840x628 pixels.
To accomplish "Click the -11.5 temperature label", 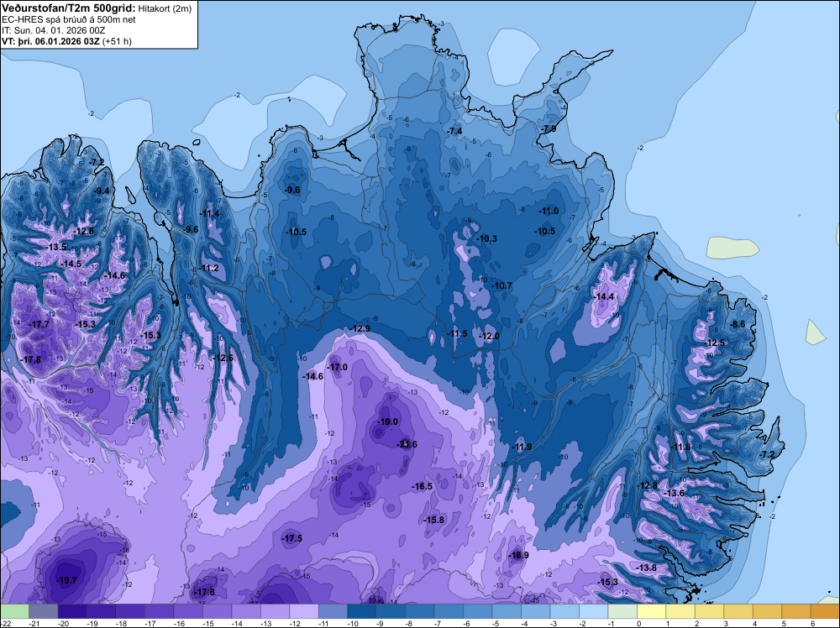I will (x=457, y=333).
